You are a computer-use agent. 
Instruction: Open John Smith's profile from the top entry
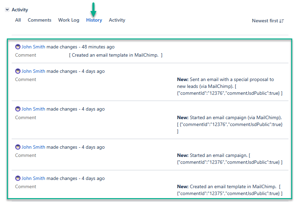point(33,47)
